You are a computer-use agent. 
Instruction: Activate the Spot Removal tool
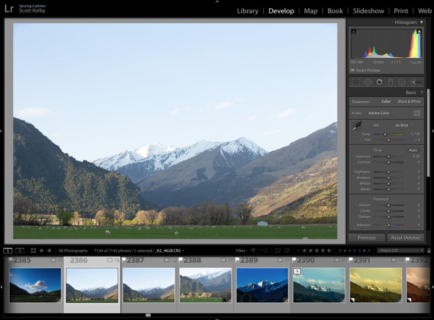coord(367,82)
